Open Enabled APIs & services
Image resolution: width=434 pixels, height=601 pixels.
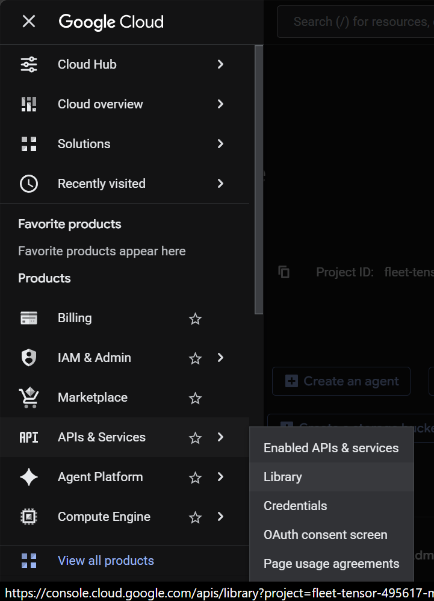pyautogui.click(x=332, y=448)
